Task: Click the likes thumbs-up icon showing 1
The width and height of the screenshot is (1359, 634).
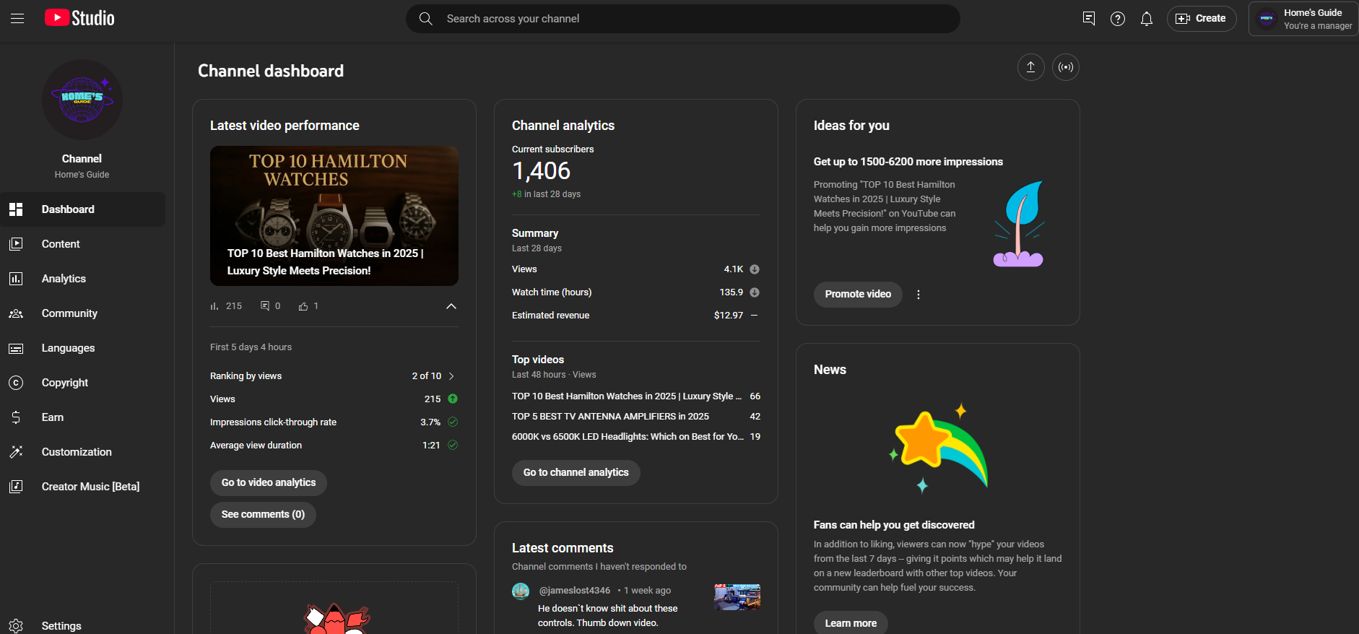Action: pos(303,306)
